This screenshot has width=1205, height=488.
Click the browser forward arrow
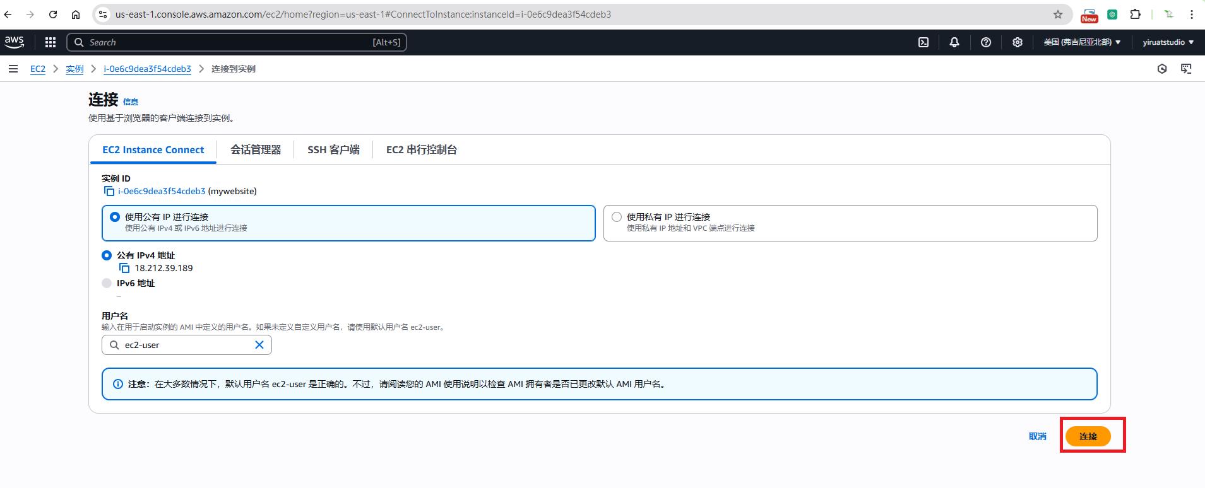tap(30, 15)
